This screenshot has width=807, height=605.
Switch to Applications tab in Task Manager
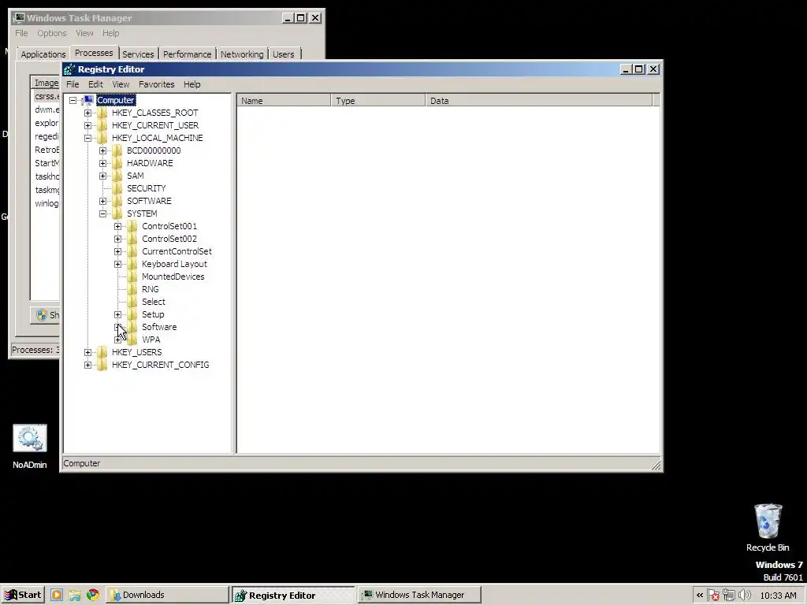click(43, 54)
